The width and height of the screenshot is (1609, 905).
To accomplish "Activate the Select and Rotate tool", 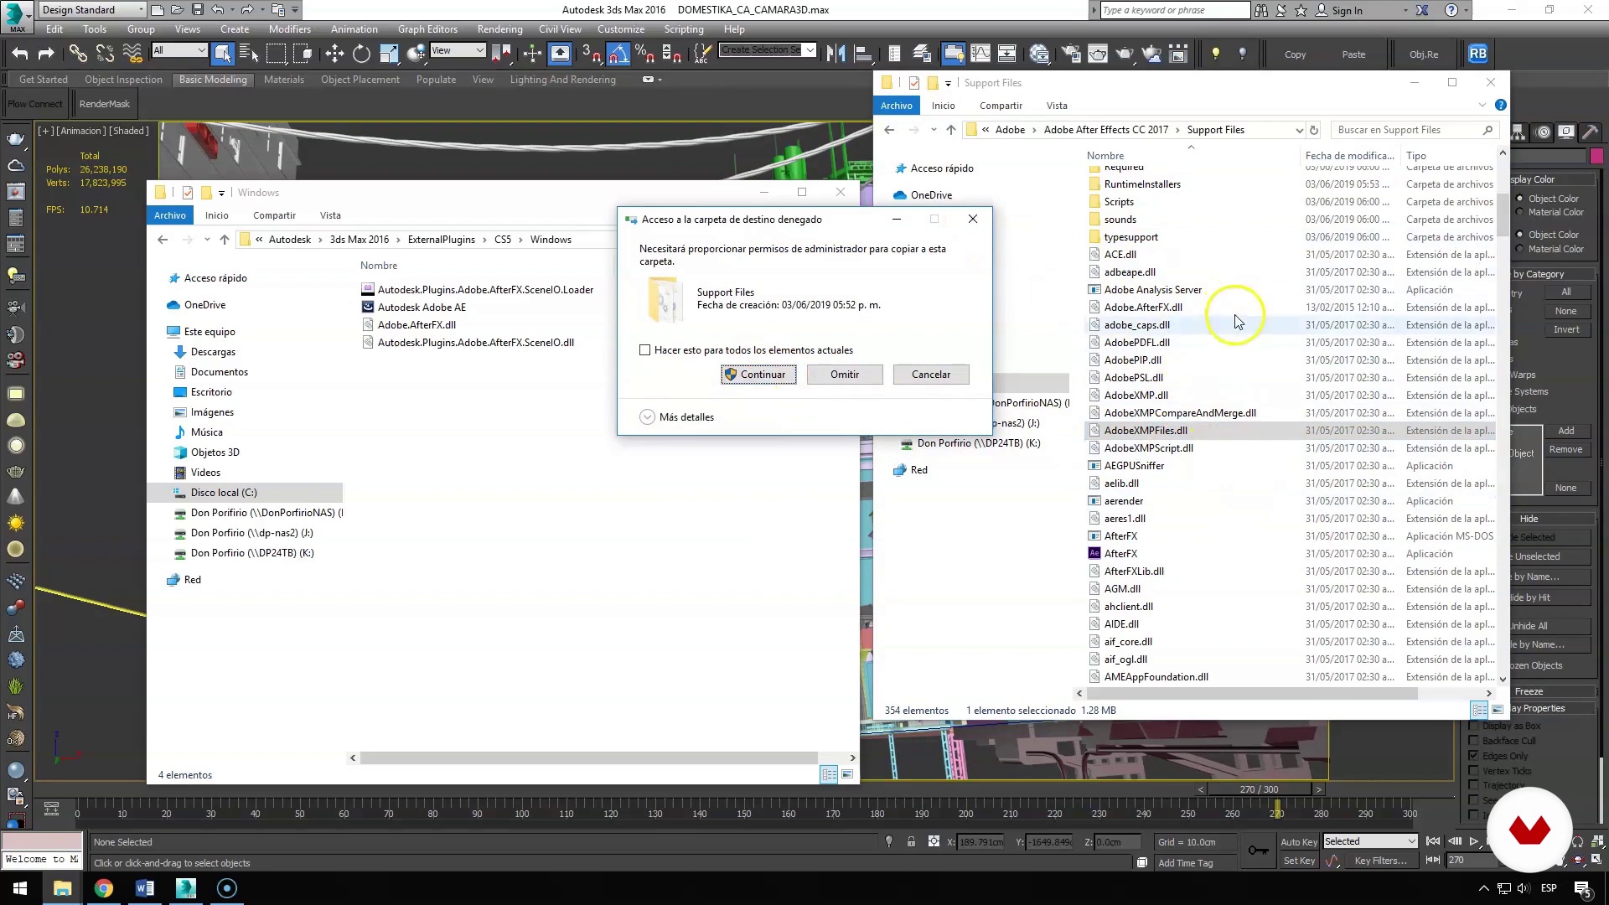I will (x=361, y=54).
